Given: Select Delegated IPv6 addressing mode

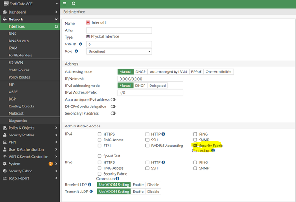Looking at the screenshot, I should coord(157,86).
